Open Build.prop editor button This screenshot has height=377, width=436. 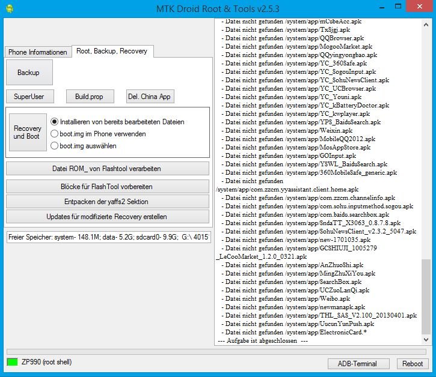90,97
